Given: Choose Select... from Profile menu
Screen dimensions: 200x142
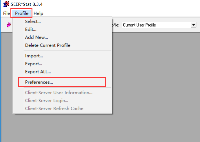Looking at the screenshot, I should tap(63, 21).
